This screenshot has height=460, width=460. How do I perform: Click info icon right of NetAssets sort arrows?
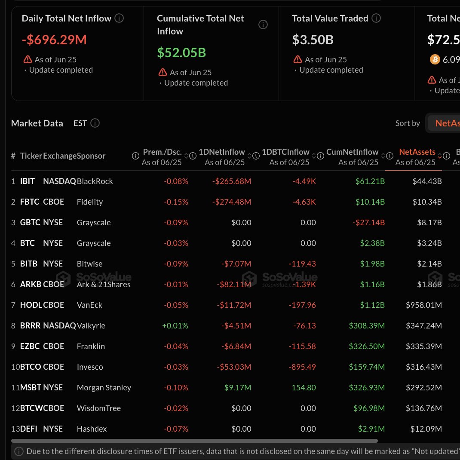click(446, 156)
